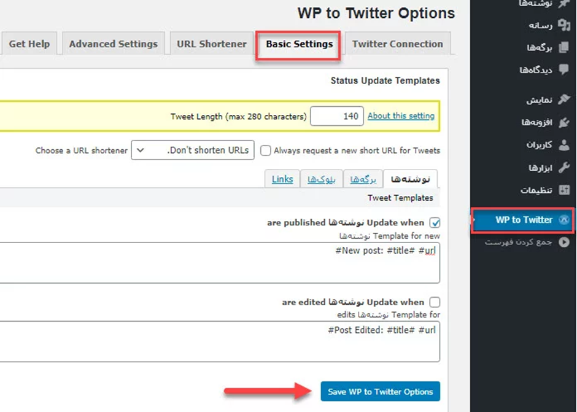Click the post edits template text area

(220, 341)
